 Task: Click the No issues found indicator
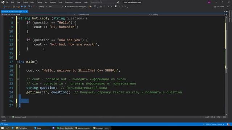click(19, 117)
